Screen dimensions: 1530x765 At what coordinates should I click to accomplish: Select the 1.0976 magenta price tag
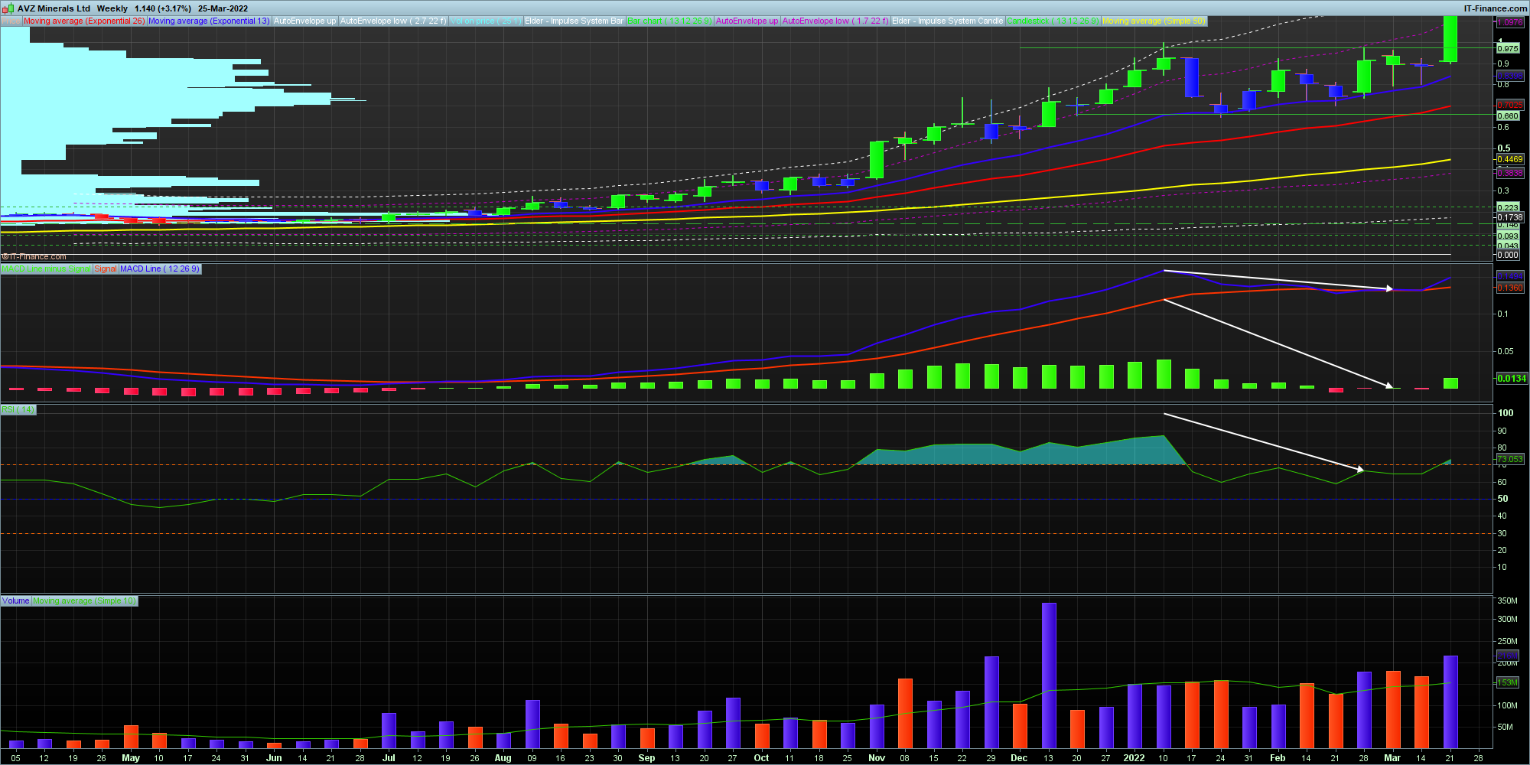pos(1510,23)
